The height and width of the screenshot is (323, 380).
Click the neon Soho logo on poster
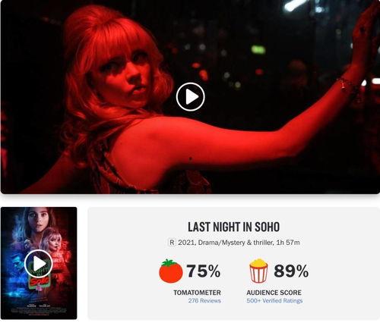40,281
